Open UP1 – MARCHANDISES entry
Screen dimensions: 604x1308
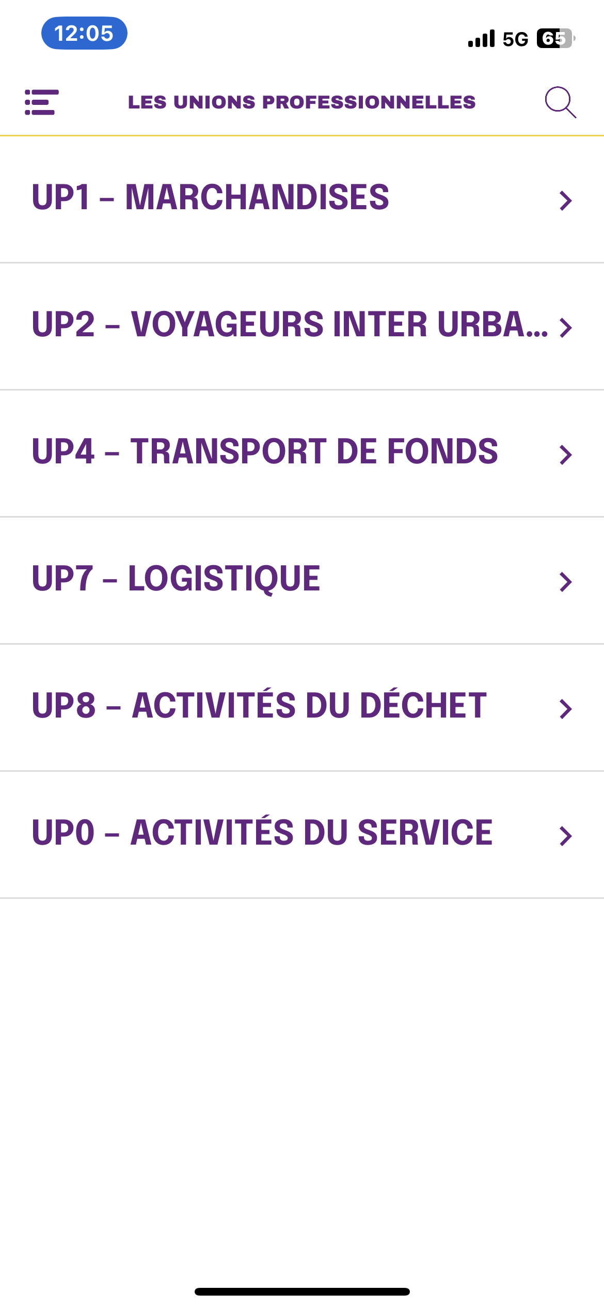(x=302, y=199)
